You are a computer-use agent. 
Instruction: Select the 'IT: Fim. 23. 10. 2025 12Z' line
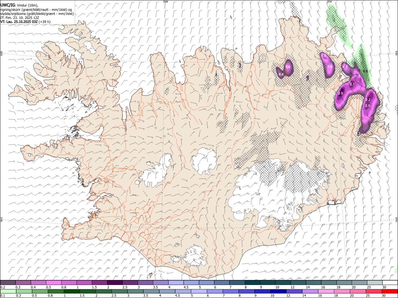(20, 18)
